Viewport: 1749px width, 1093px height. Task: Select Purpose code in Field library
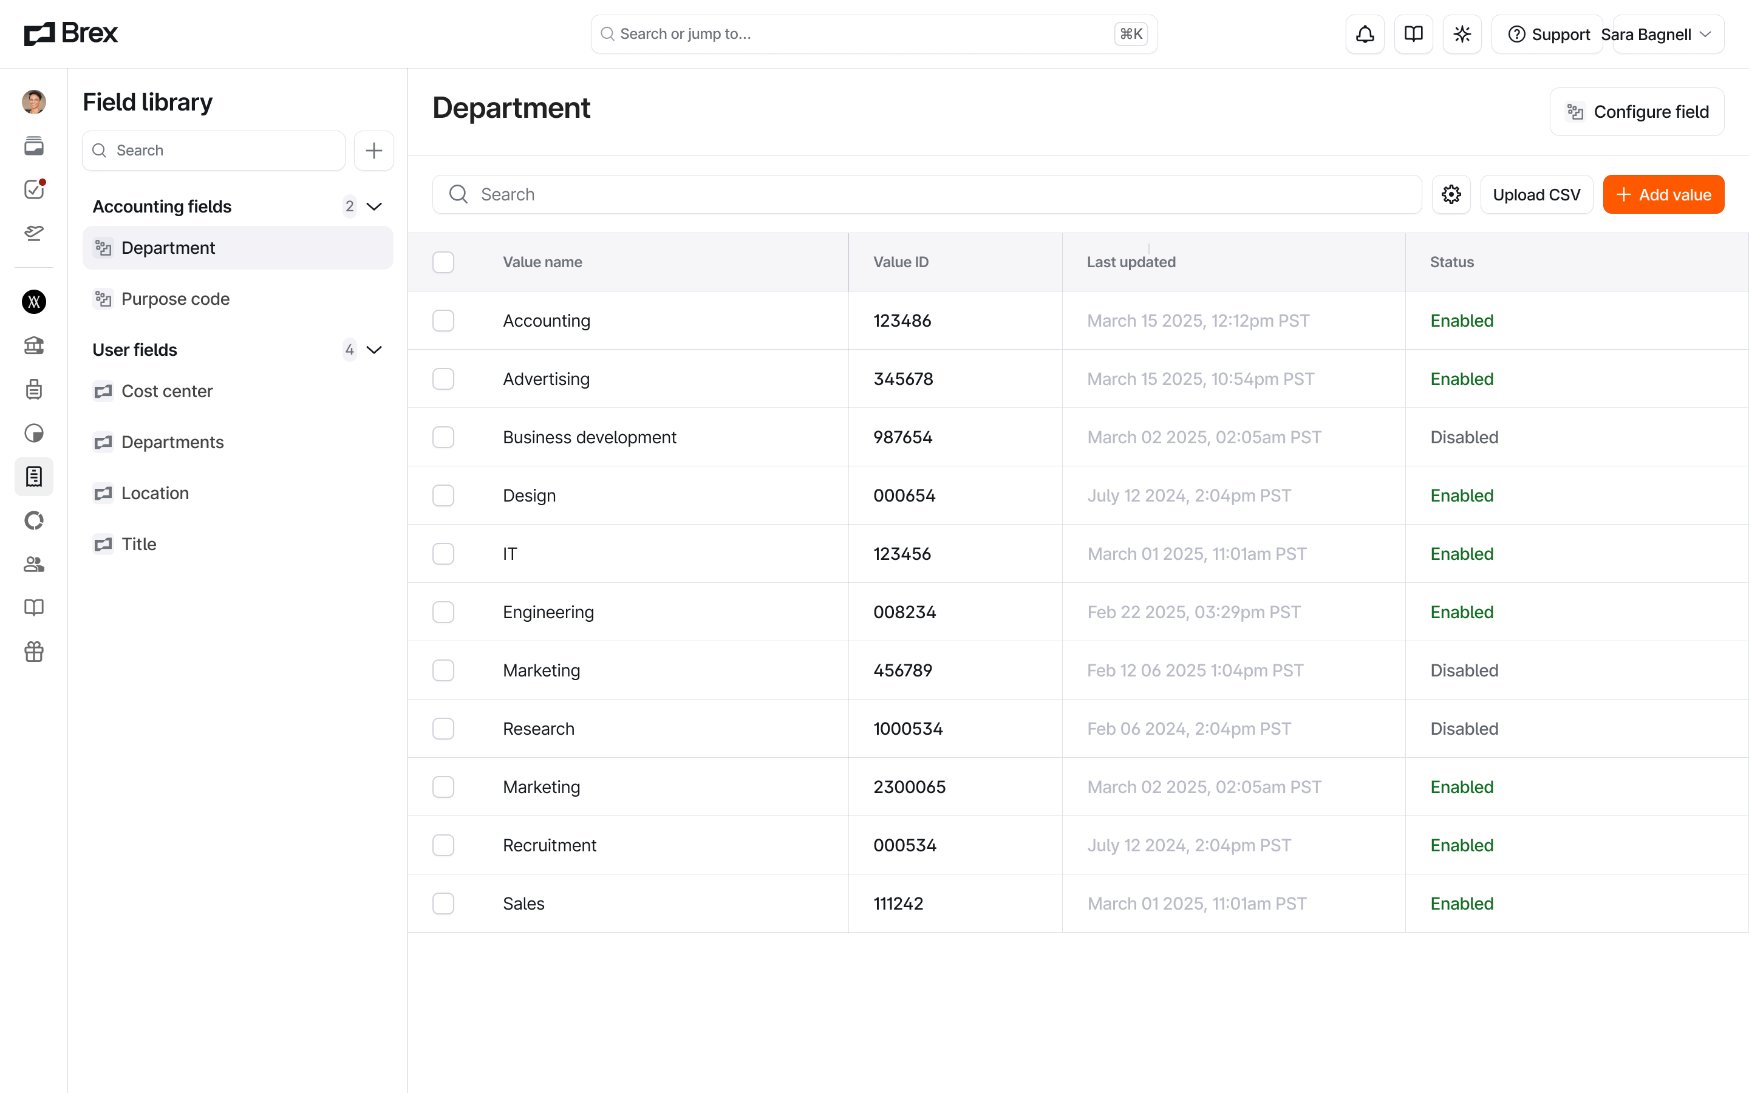175,299
